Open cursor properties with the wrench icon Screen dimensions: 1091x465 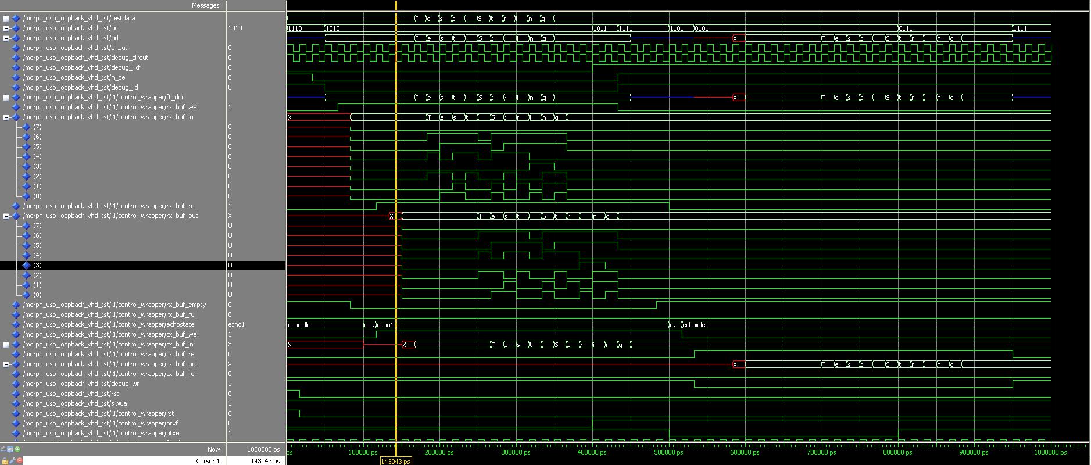point(12,460)
